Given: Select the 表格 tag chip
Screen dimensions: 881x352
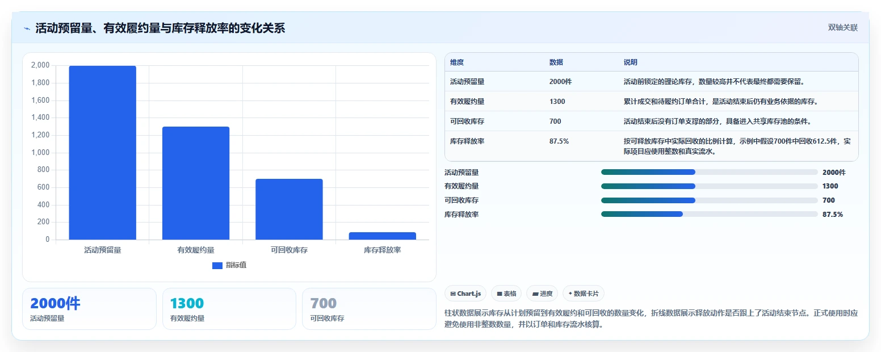Looking at the screenshot, I should [506, 294].
